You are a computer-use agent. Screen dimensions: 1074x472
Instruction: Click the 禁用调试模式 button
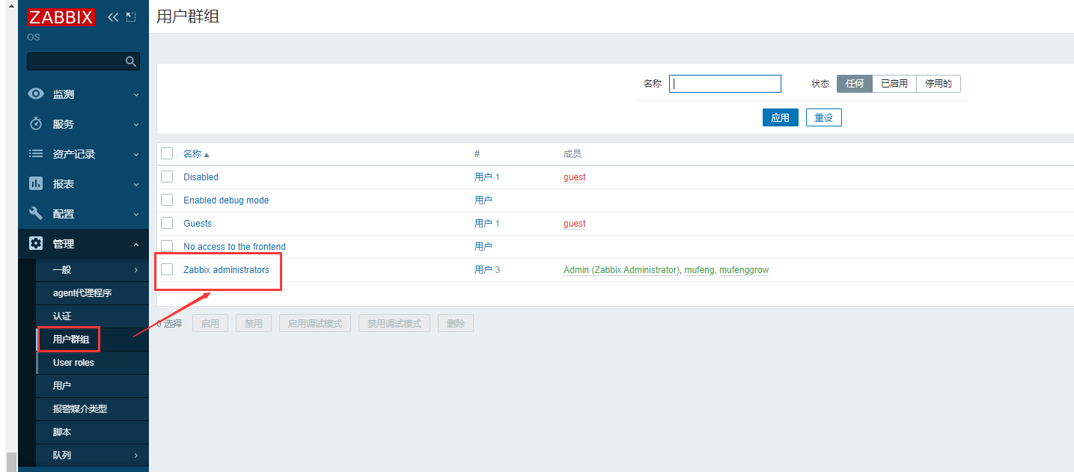394,324
